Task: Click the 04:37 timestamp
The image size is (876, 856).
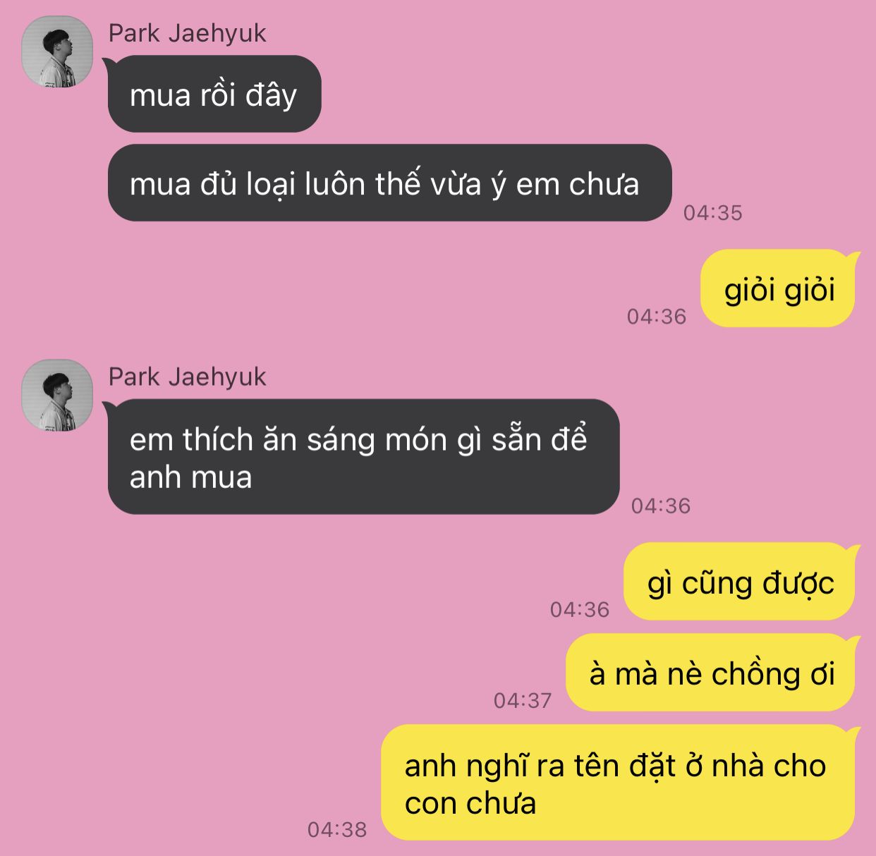Action: point(522,700)
